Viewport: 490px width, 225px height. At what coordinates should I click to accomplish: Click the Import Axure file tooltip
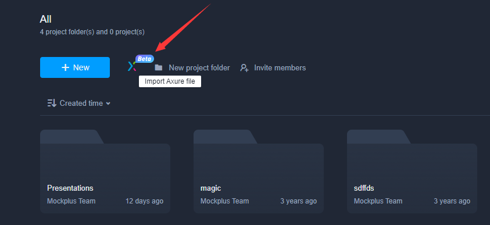170,81
